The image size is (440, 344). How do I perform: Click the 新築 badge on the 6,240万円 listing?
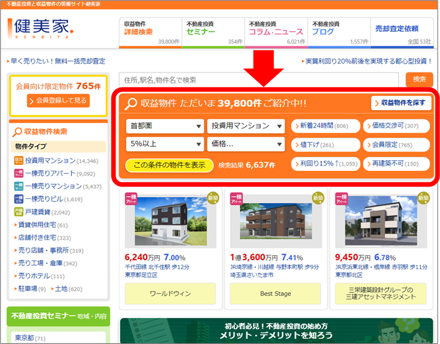212,197
